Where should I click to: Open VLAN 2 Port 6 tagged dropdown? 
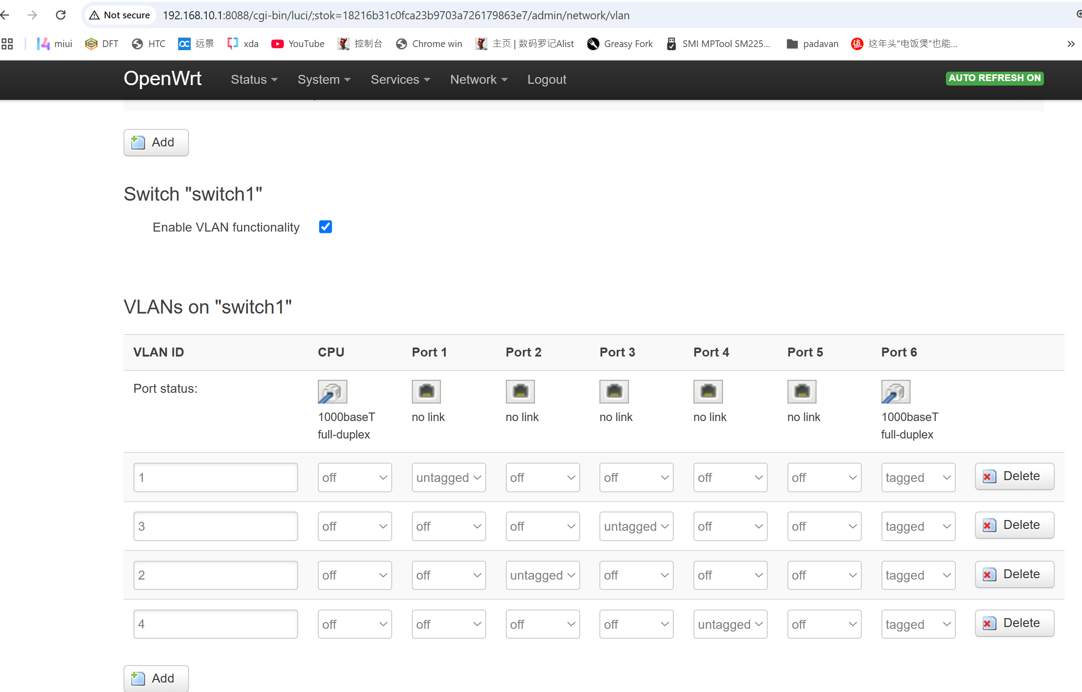(918, 575)
